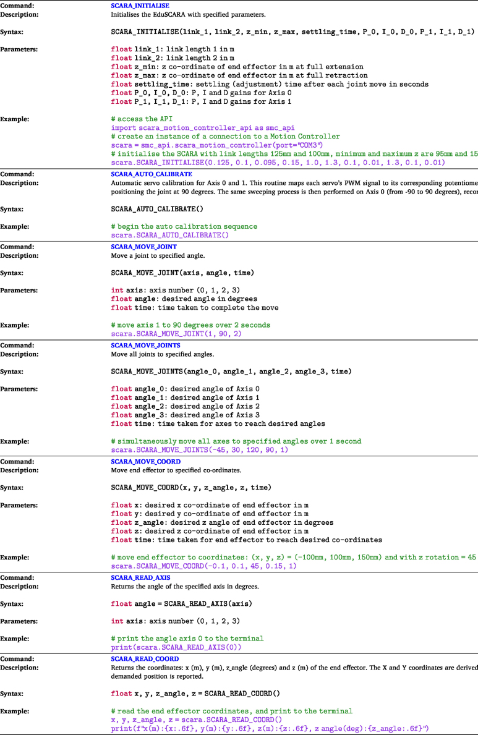This screenshot has height=735, width=478.
Task: Click 'SCARA_MOVE_COORD(x, y, z_angle, z, time)' syntax
Action: 191,488
